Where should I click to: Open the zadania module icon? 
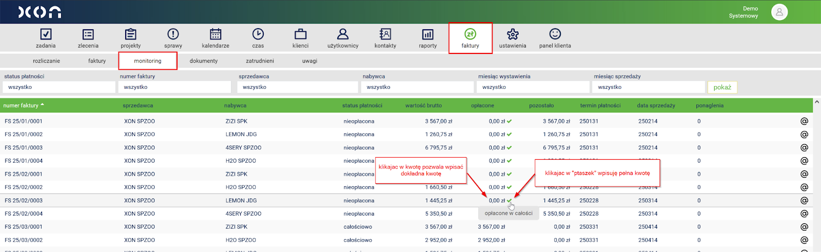46,34
